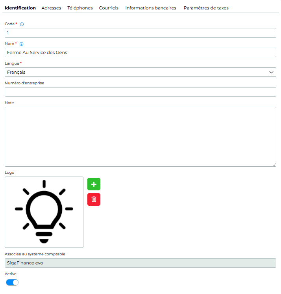Click the info icon beside Nom label
Image resolution: width=281 pixels, height=294 pixels.
point(22,44)
